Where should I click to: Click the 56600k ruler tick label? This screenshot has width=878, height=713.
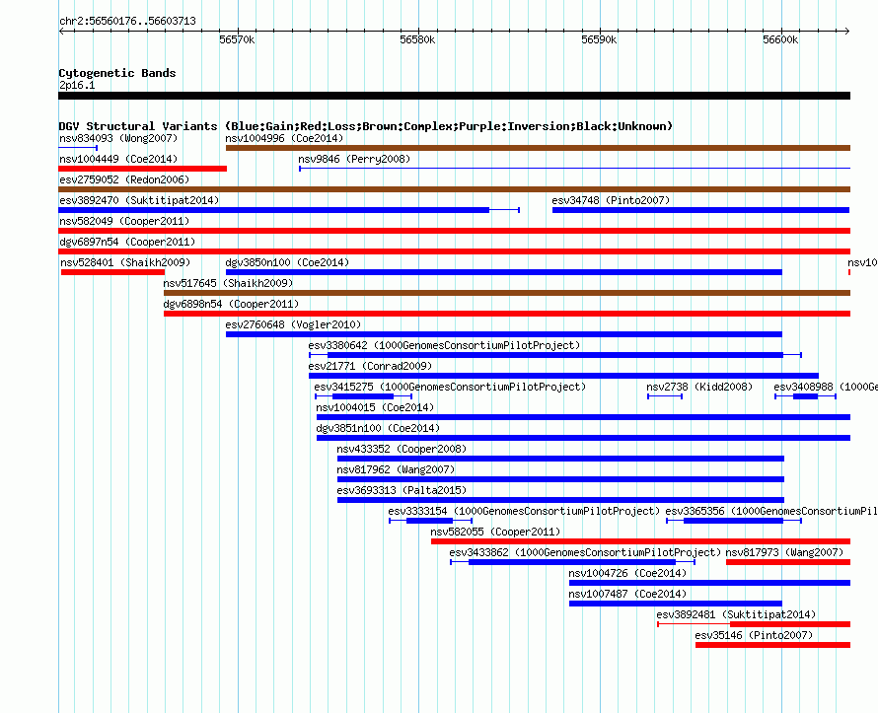[x=780, y=39]
